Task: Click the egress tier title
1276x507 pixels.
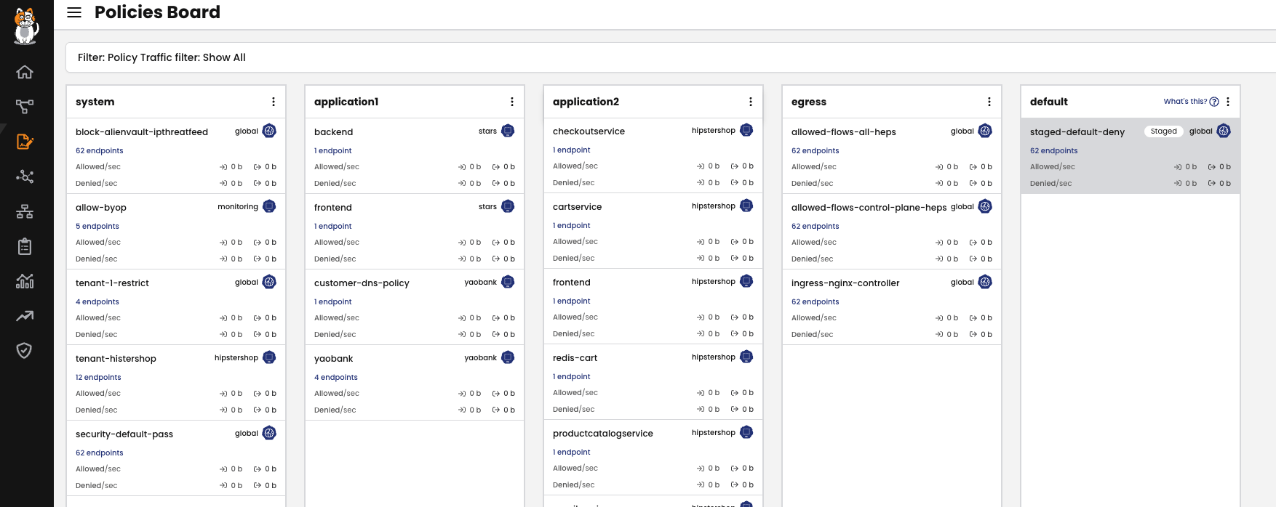Action: coord(809,102)
